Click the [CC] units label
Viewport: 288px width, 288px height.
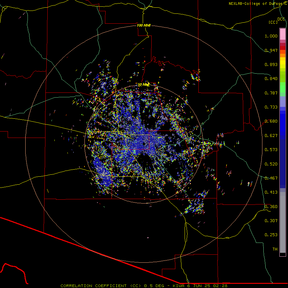click(x=273, y=22)
